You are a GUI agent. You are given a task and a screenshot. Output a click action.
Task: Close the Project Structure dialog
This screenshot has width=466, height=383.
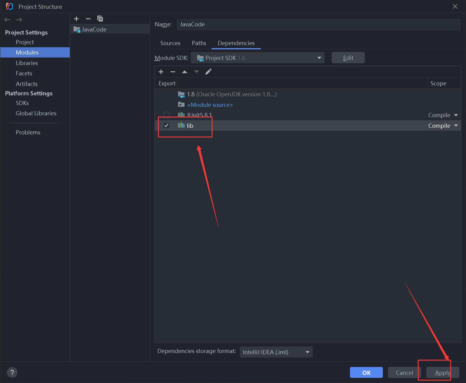pos(455,6)
